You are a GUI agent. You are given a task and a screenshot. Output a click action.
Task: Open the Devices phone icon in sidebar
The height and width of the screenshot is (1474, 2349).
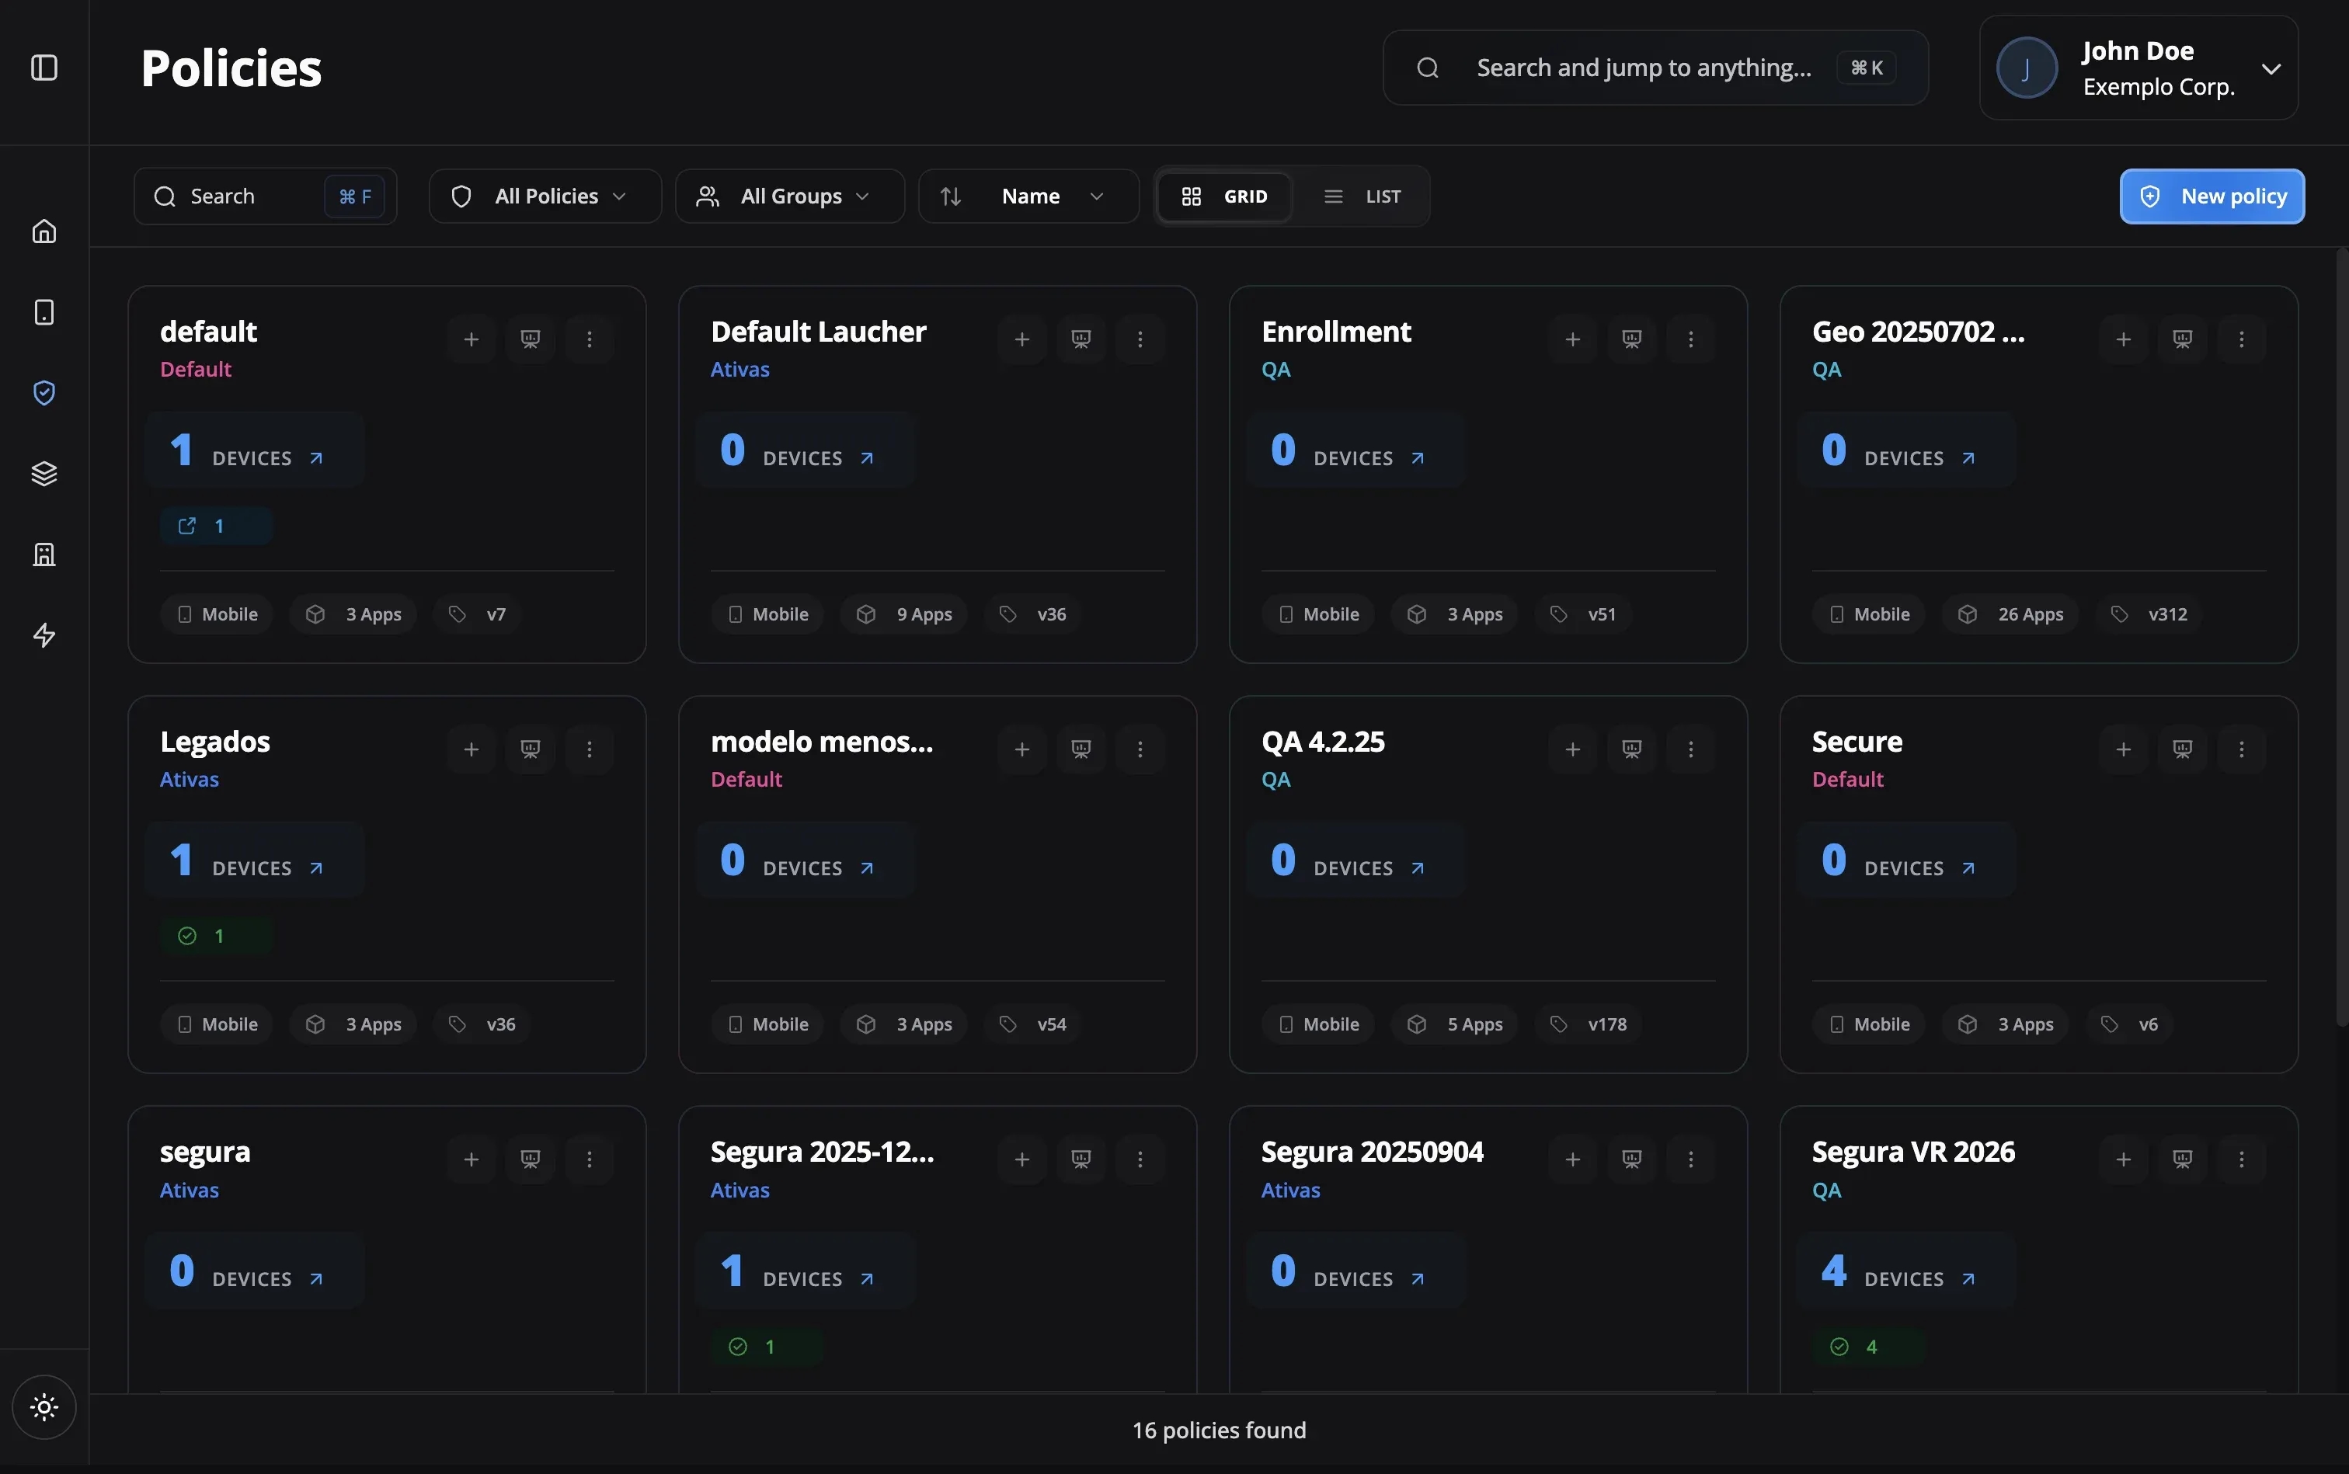43,312
